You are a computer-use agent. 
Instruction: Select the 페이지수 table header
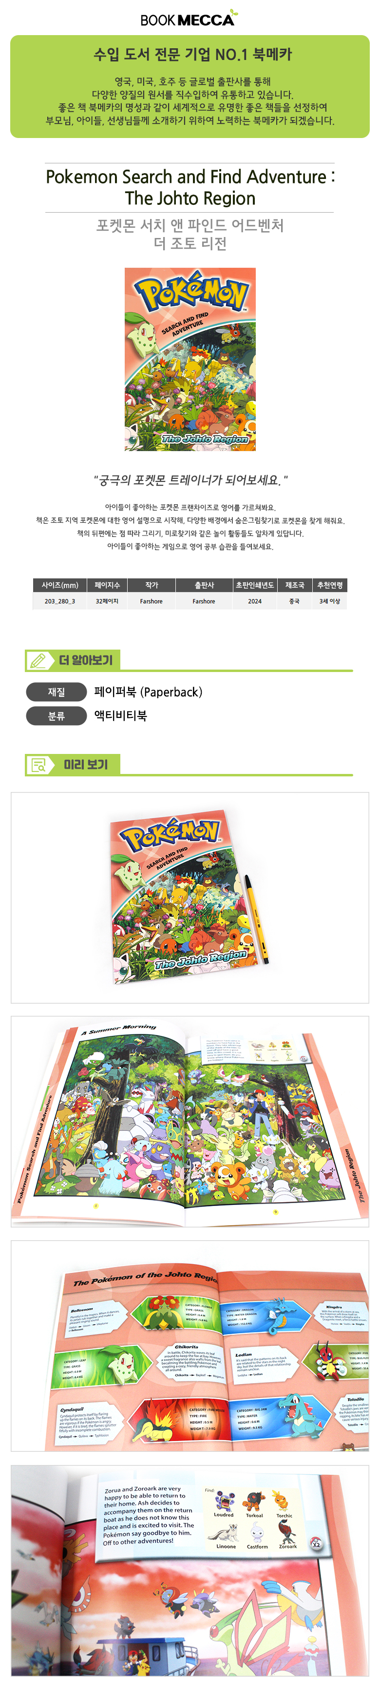(x=108, y=585)
